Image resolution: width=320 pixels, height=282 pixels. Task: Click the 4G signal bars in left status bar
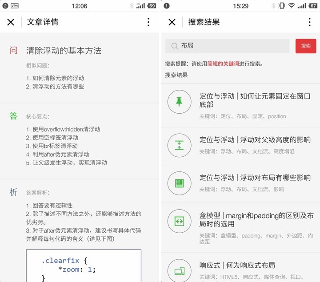pyautogui.click(x=140, y=6)
